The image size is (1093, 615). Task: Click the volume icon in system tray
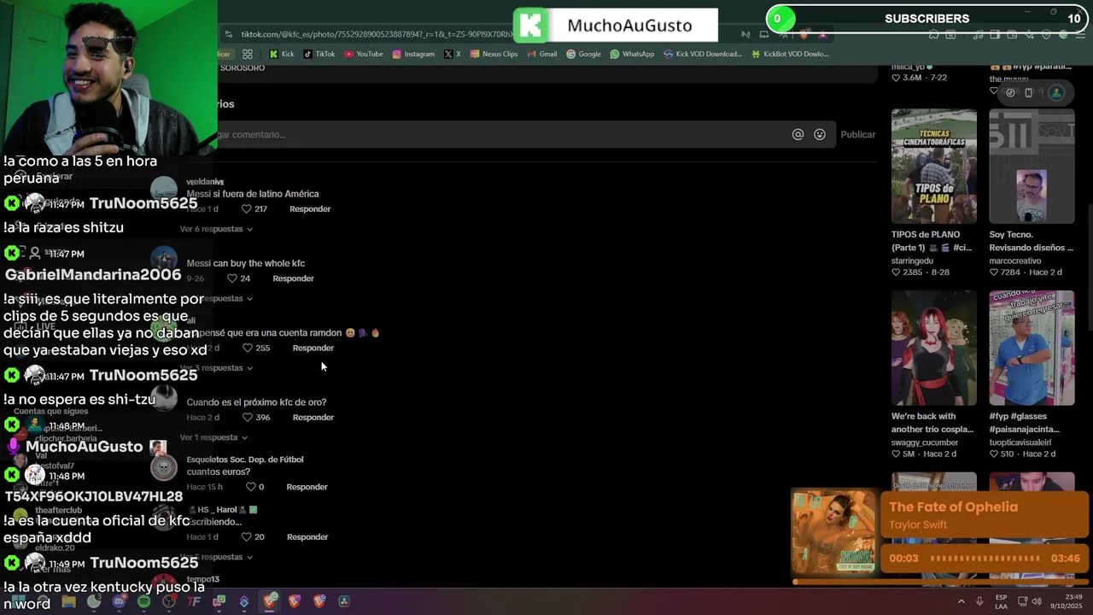click(x=1037, y=601)
